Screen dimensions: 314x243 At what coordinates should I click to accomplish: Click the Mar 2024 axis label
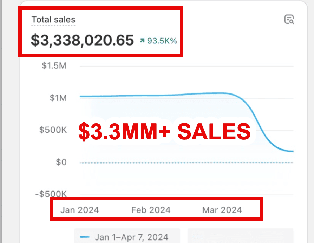[x=222, y=210]
